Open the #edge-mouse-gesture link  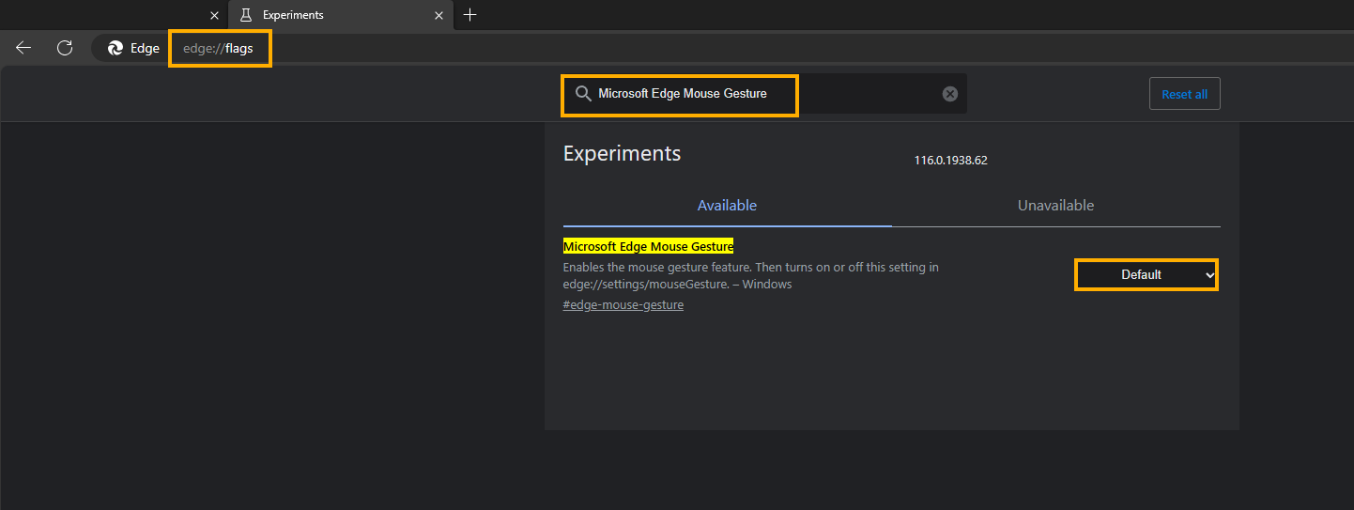[x=623, y=305]
